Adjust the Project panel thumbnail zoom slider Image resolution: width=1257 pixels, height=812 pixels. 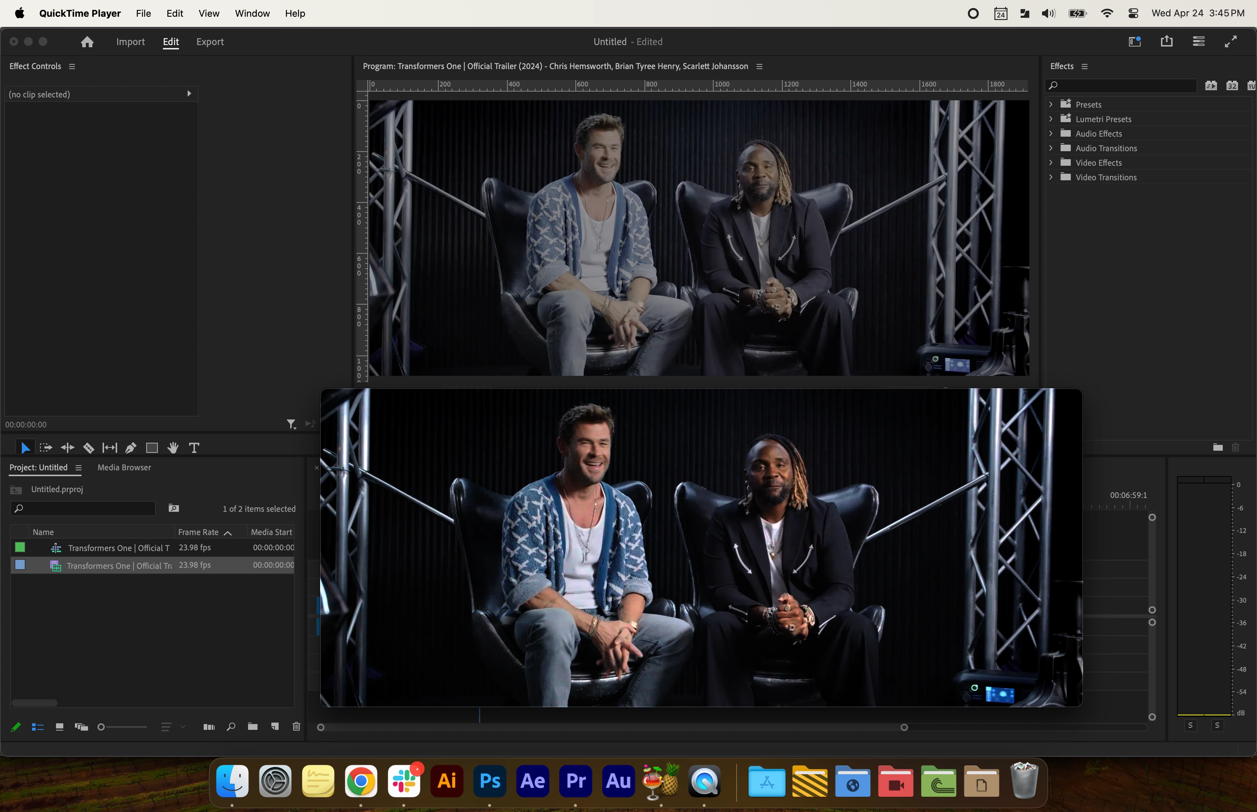coord(101,727)
